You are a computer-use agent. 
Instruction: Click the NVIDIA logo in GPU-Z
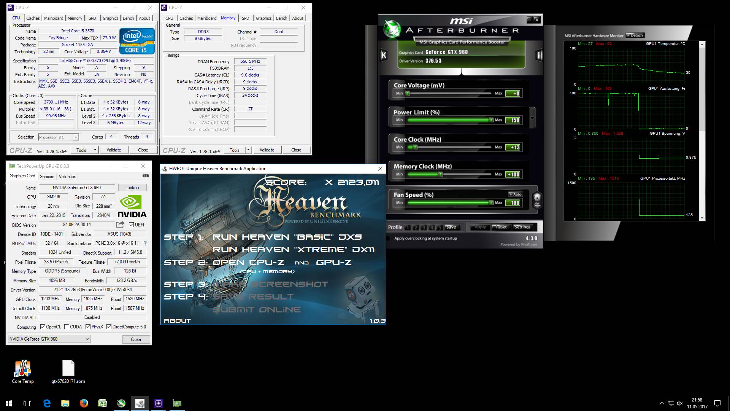[x=132, y=206]
